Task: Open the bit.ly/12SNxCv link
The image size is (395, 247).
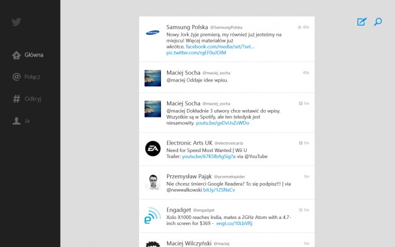Action: (219, 190)
